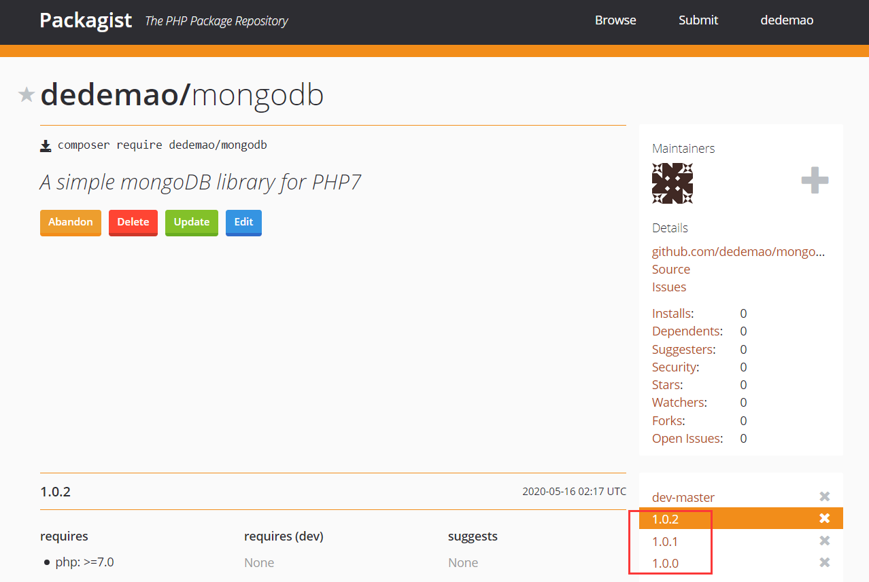Delete version 1.0.1 with its X
The width and height of the screenshot is (869, 582).
point(825,541)
